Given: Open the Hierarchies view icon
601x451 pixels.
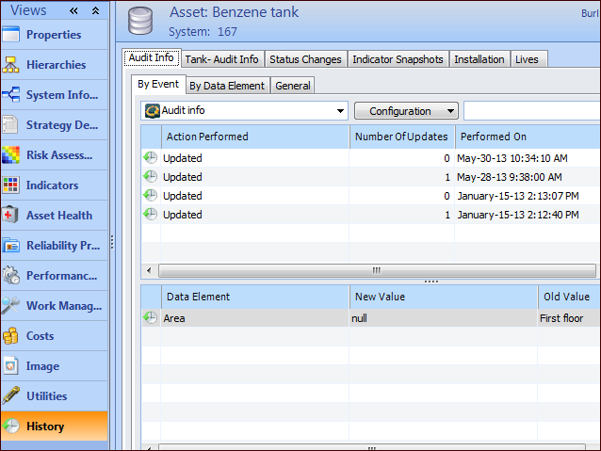Looking at the screenshot, I should click(11, 65).
